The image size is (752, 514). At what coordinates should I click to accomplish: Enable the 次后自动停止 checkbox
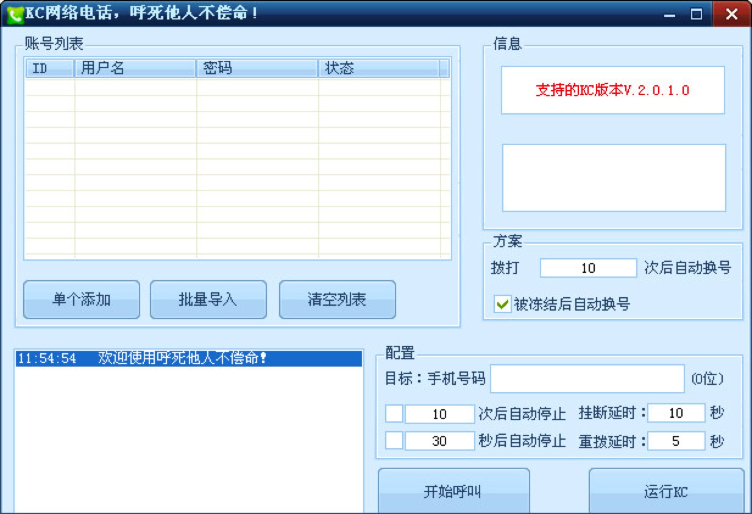(394, 414)
